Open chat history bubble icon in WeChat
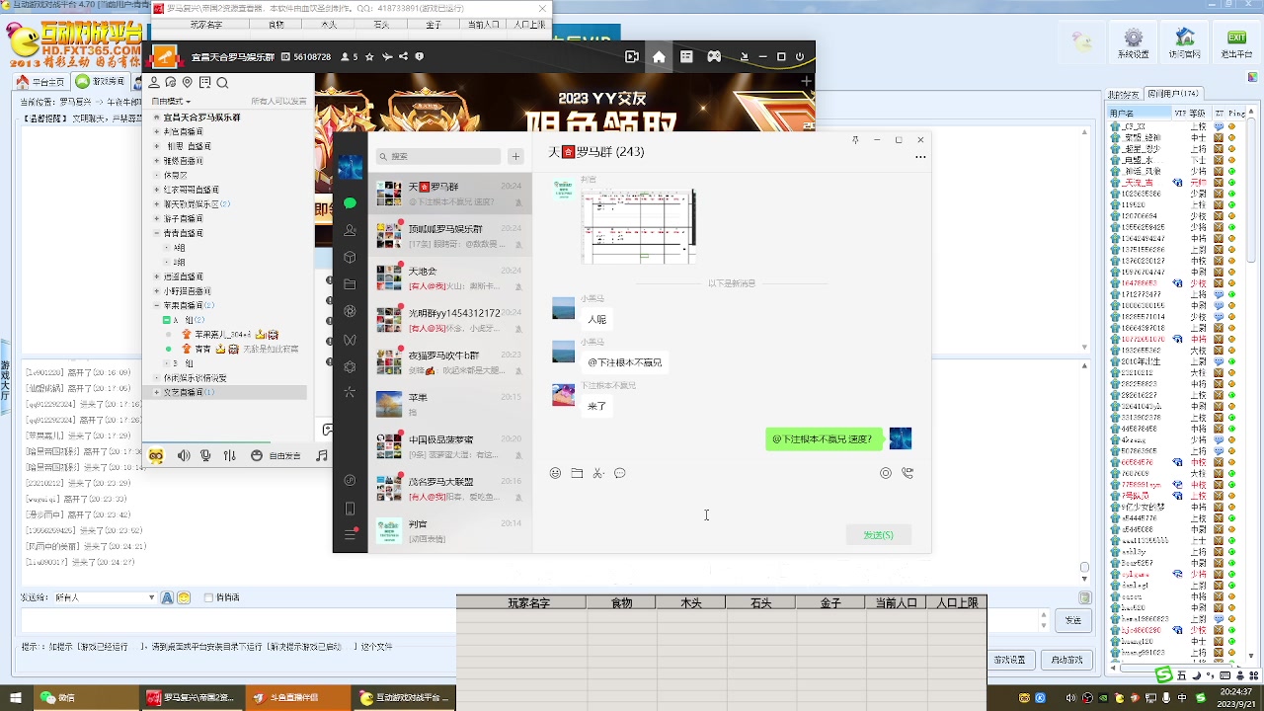The width and height of the screenshot is (1264, 711). pos(620,473)
